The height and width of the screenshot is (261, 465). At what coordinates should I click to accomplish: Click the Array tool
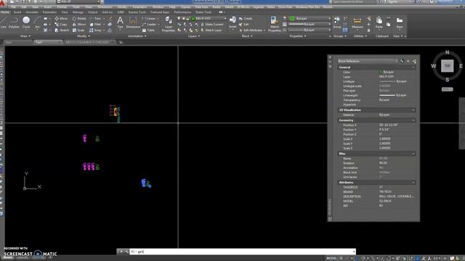(95, 30)
